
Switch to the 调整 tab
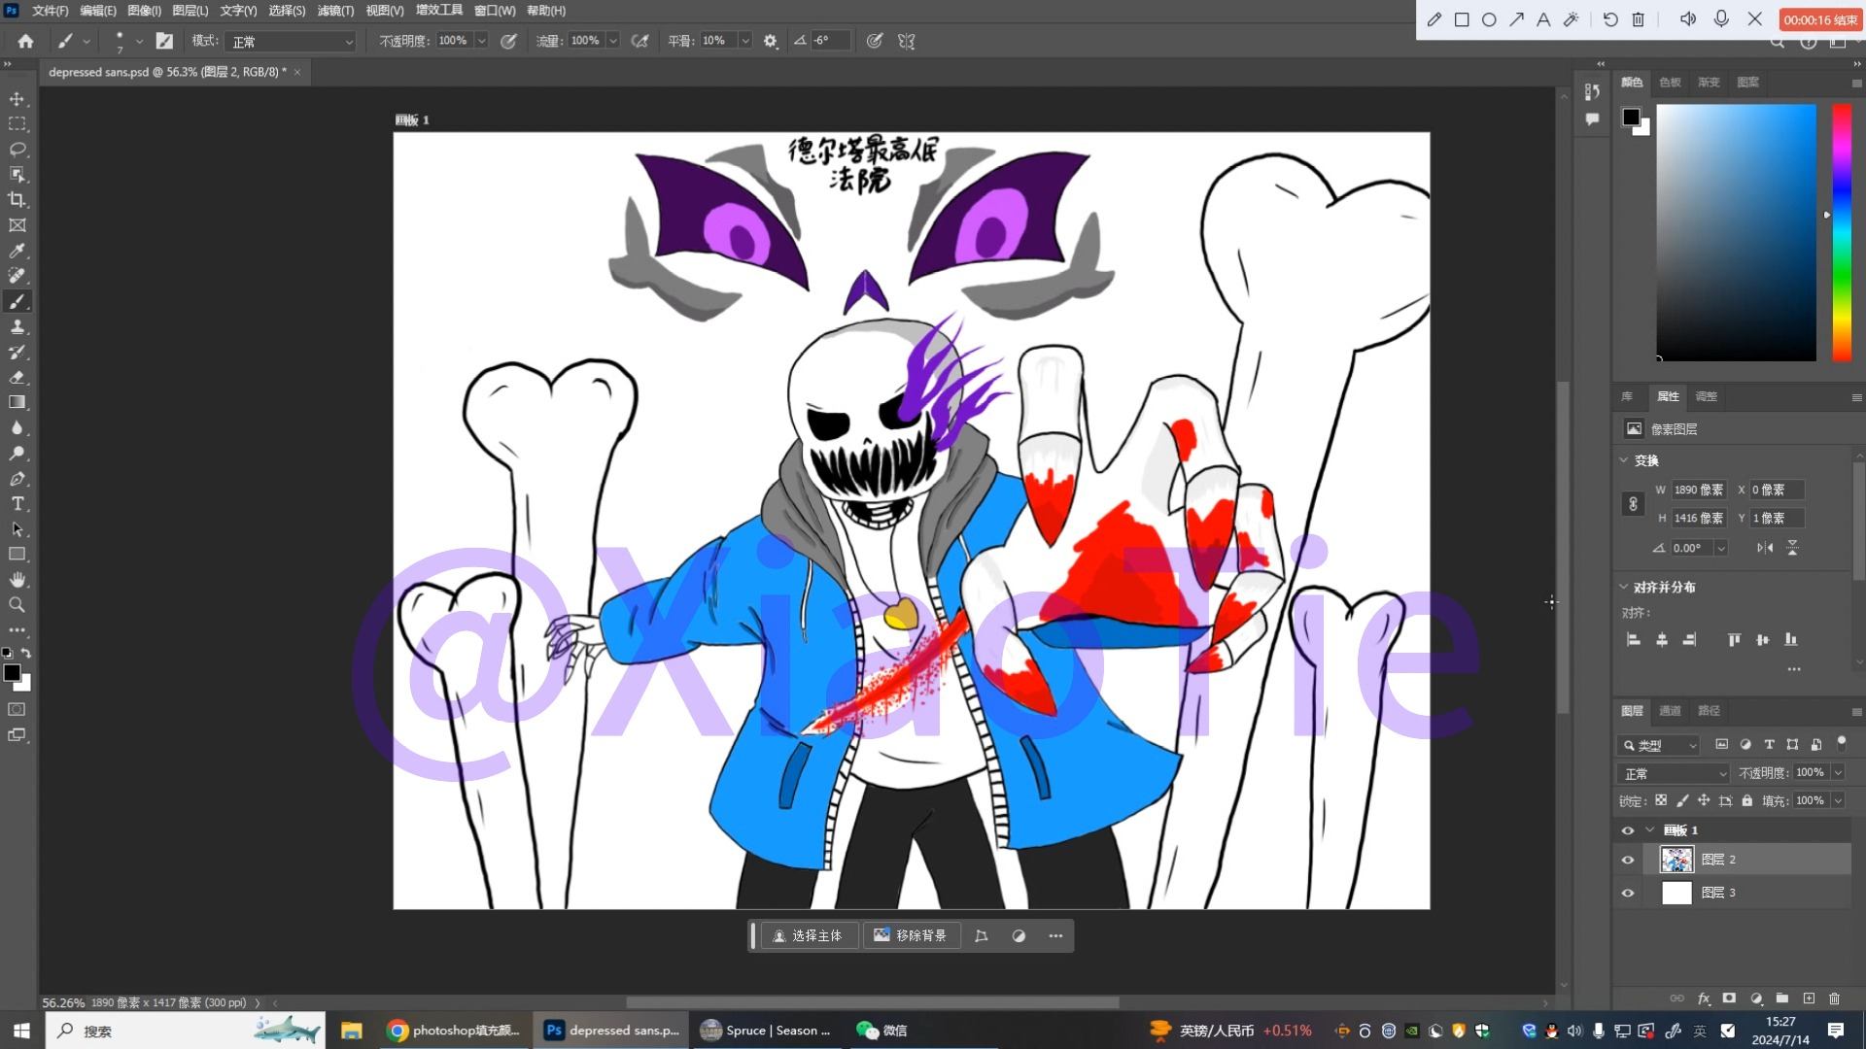[x=1706, y=396]
